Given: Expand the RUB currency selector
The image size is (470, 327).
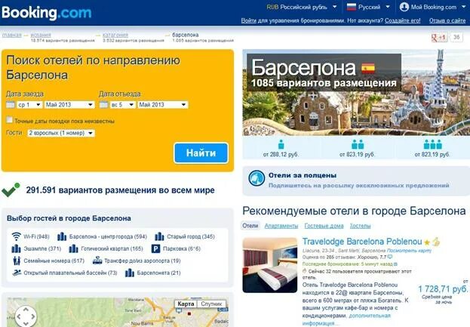Looking at the screenshot, I should click(302, 7).
